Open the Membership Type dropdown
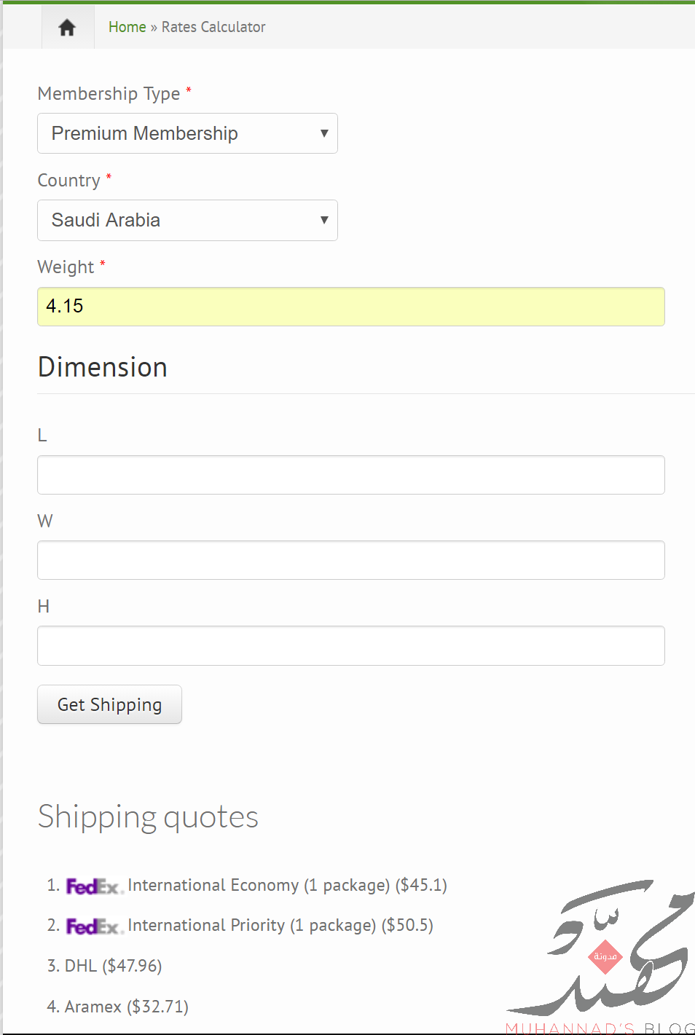The height and width of the screenshot is (1035, 695). (x=187, y=133)
